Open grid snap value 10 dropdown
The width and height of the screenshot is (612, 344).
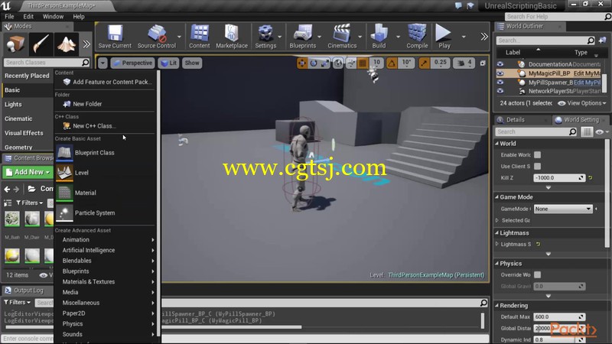(x=376, y=63)
